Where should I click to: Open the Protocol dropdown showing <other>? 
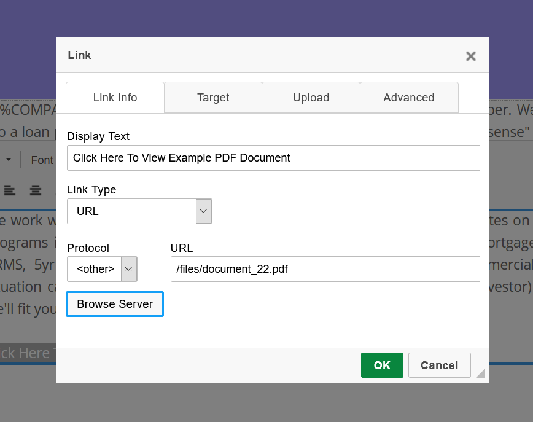[x=102, y=269]
